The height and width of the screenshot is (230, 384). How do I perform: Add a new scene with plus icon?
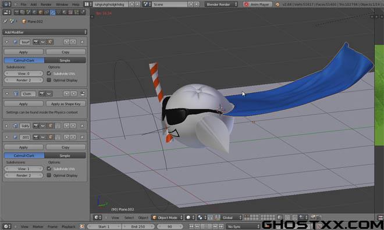click(191, 4)
